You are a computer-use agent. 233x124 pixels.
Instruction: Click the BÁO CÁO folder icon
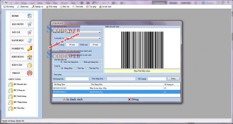30,65
